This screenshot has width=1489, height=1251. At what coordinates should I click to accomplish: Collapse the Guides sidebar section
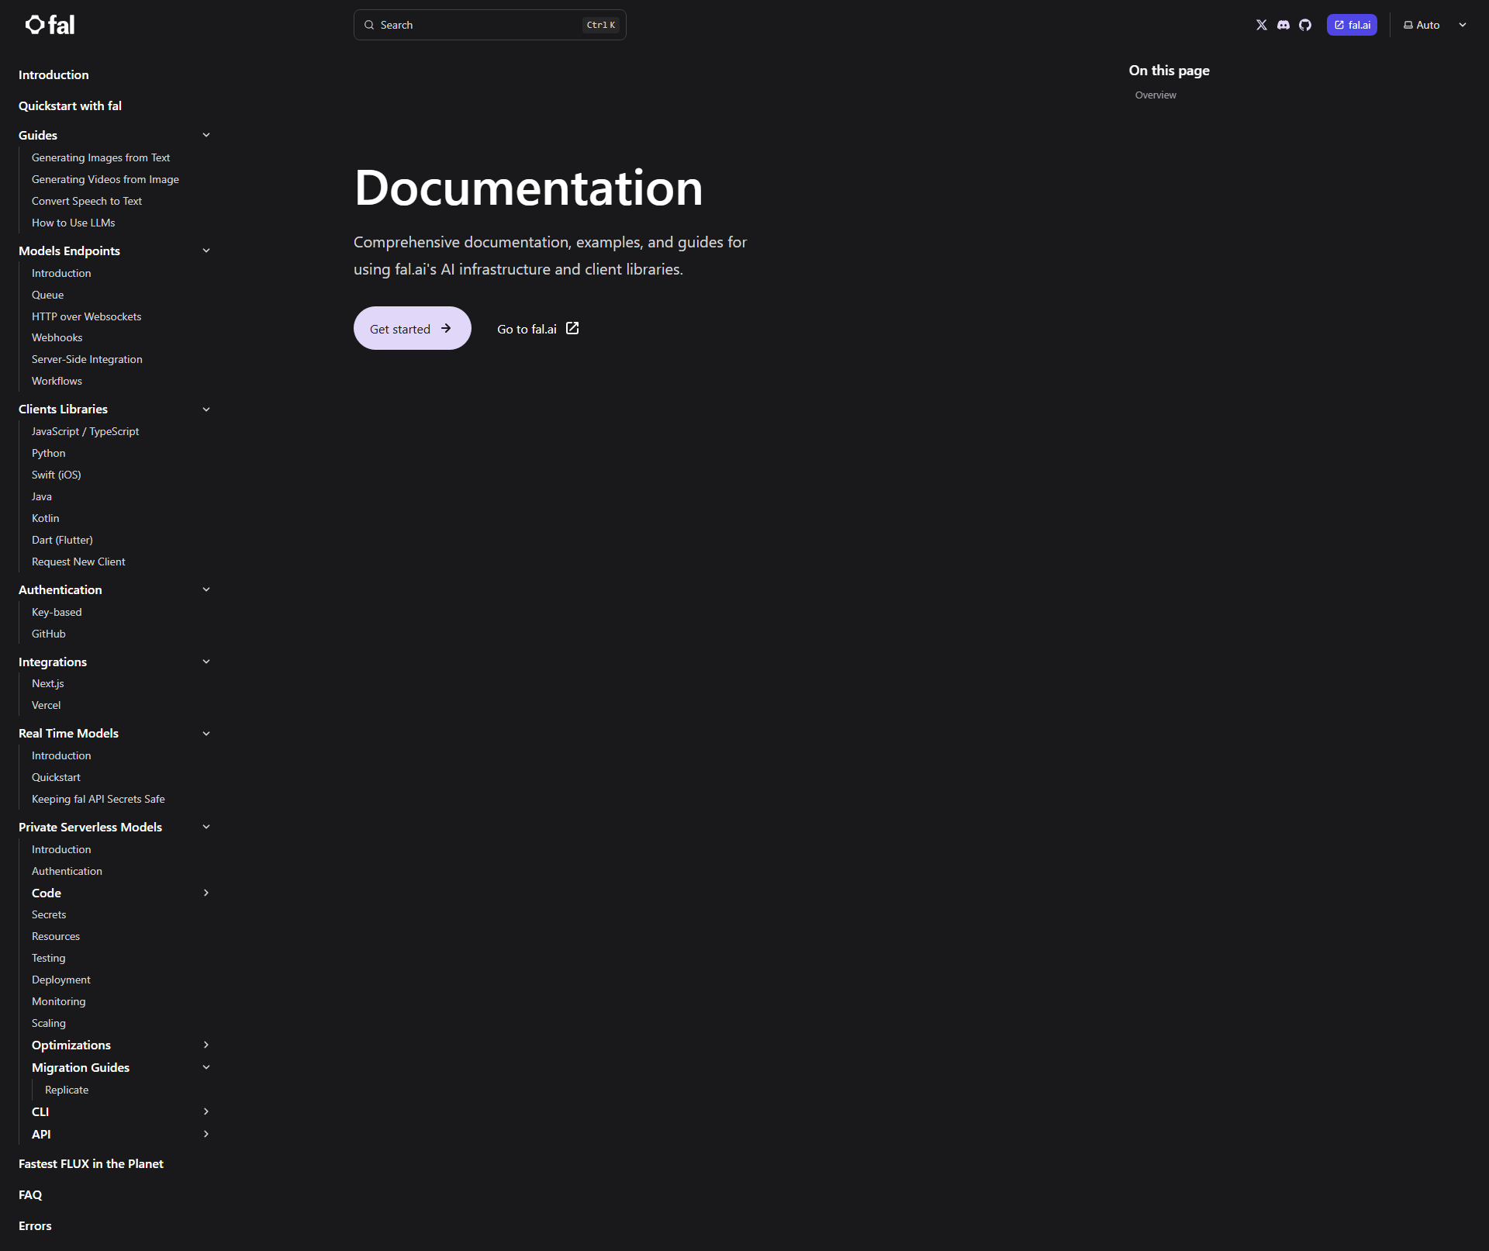pos(206,135)
